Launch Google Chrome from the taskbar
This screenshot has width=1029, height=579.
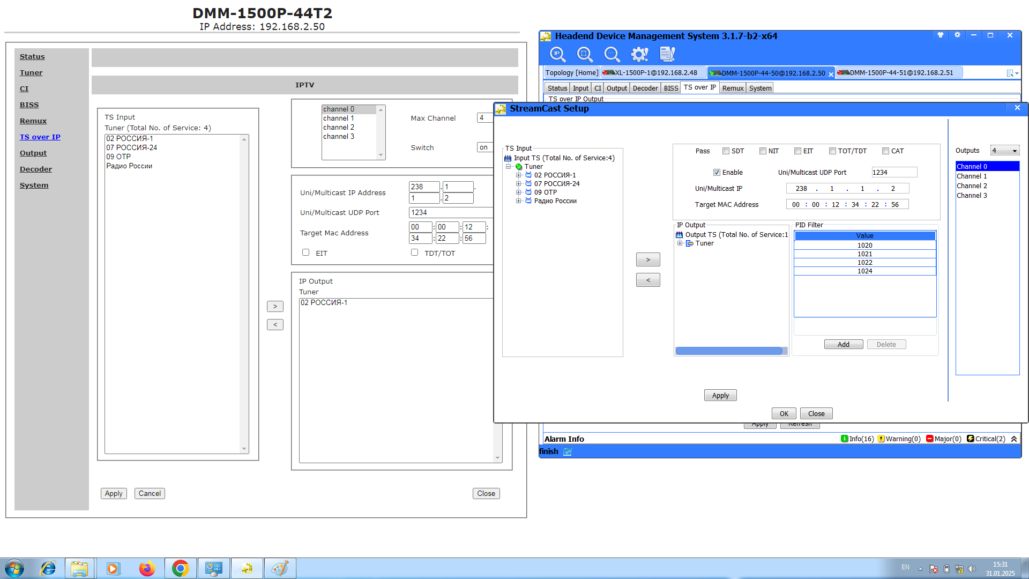(180, 568)
